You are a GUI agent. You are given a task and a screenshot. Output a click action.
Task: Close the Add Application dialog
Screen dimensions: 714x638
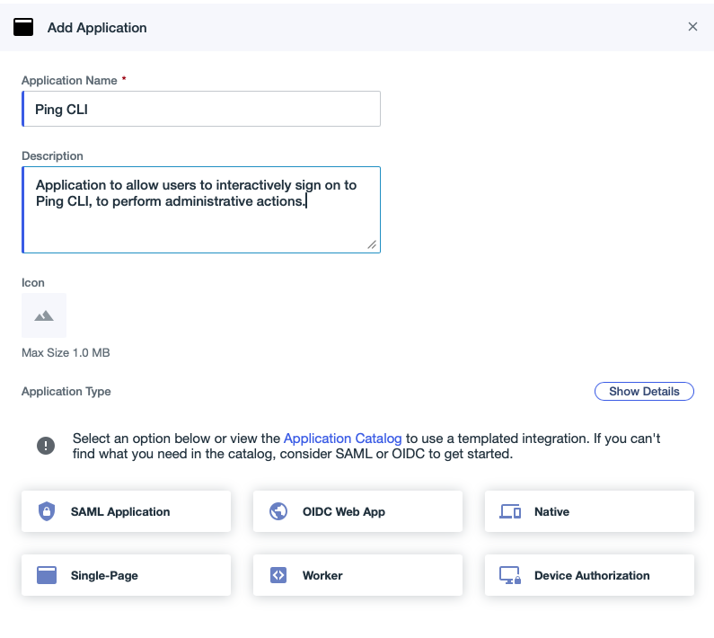coord(692,27)
